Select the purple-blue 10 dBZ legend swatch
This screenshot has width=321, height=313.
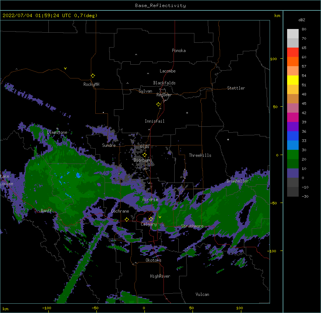(293, 173)
